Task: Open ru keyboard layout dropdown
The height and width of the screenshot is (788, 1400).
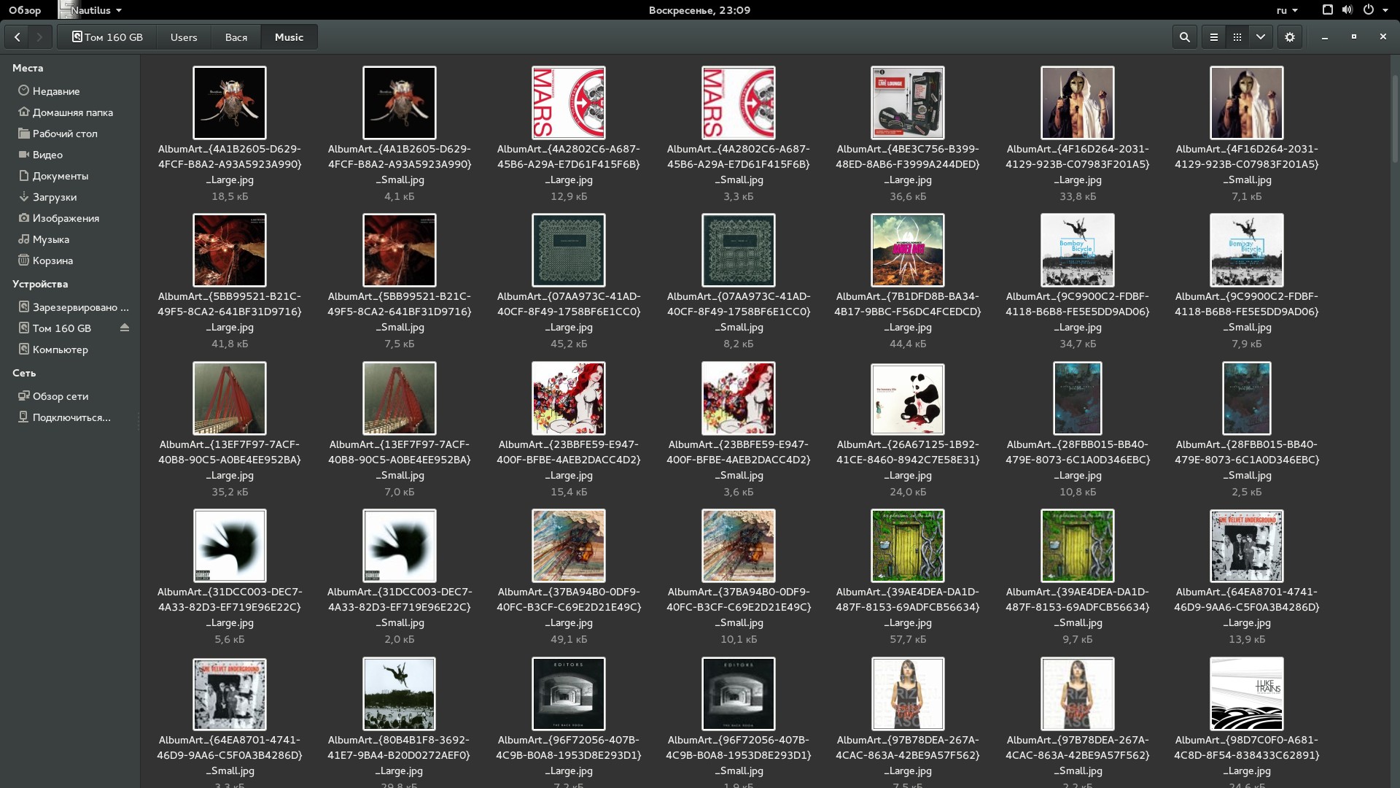Action: [1287, 10]
